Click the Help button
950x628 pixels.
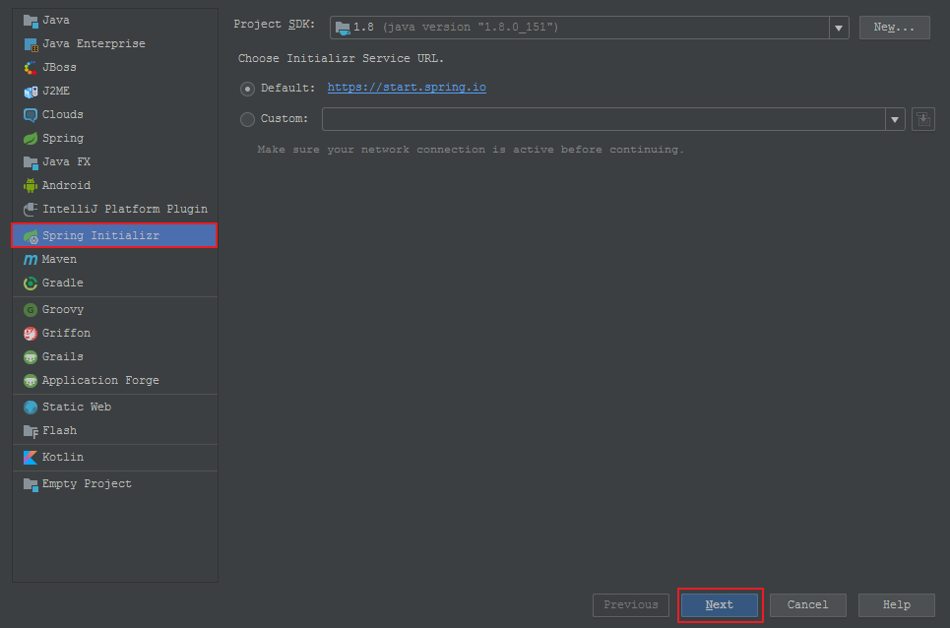897,605
